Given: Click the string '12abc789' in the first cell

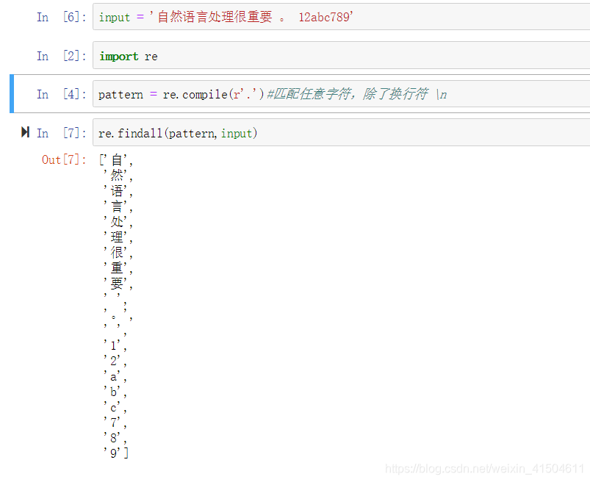Looking at the screenshot, I should coord(324,17).
